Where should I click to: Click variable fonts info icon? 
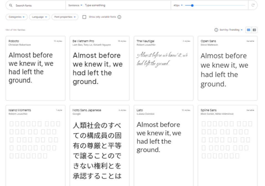[x=119, y=17]
